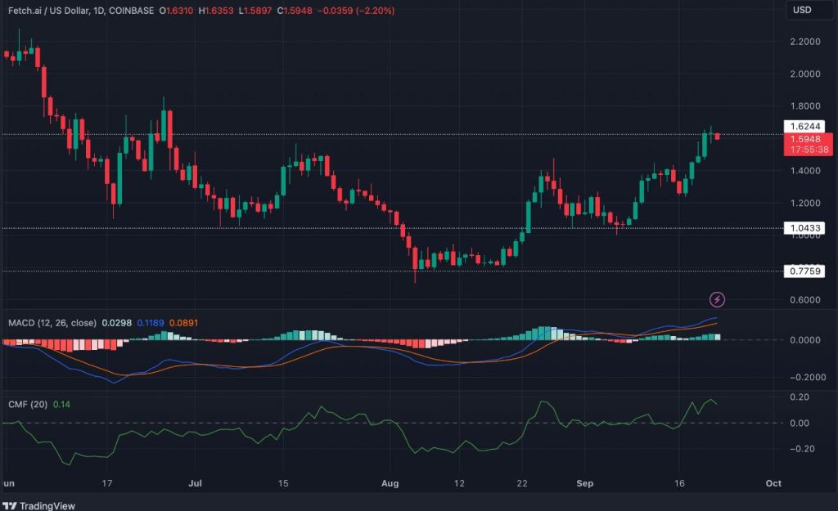Image resolution: width=838 pixels, height=511 pixels.
Task: Click the −0.20 CMF axis label
Action: pyautogui.click(x=802, y=449)
